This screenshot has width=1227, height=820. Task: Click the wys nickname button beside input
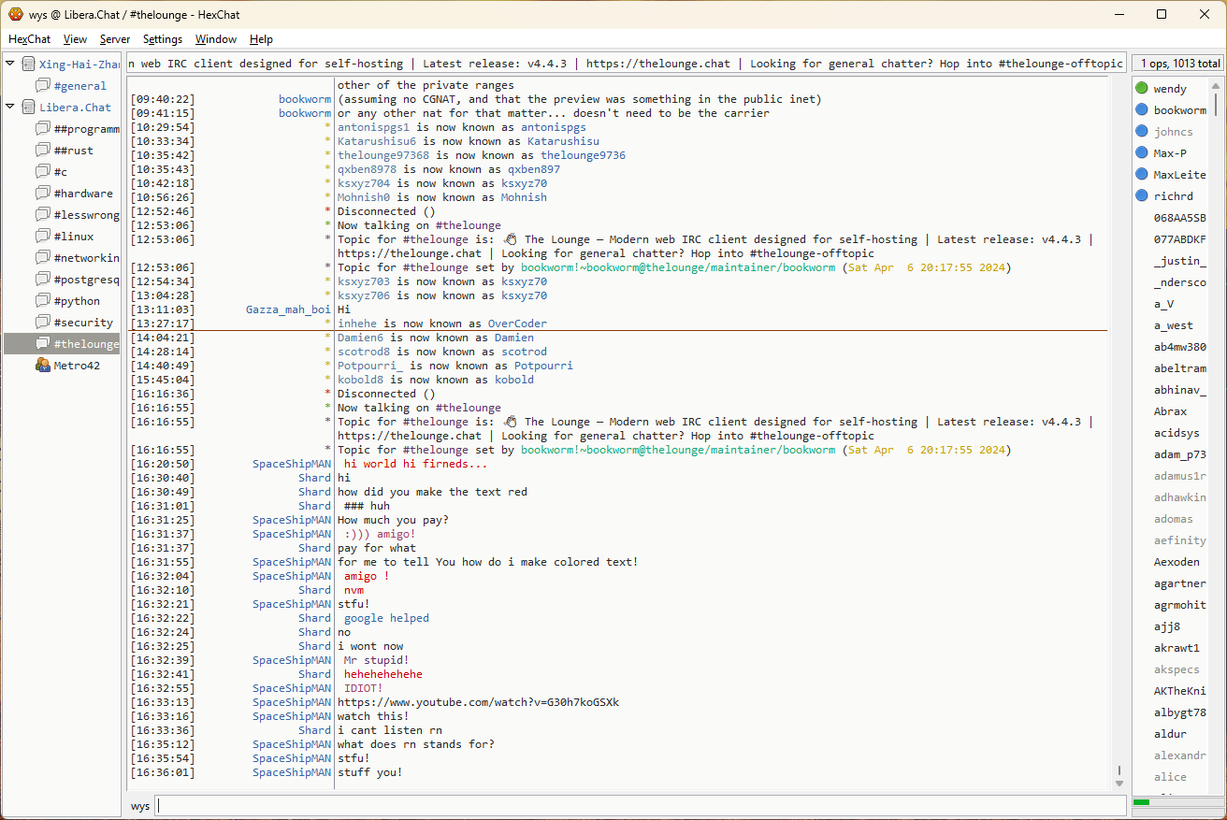[140, 806]
